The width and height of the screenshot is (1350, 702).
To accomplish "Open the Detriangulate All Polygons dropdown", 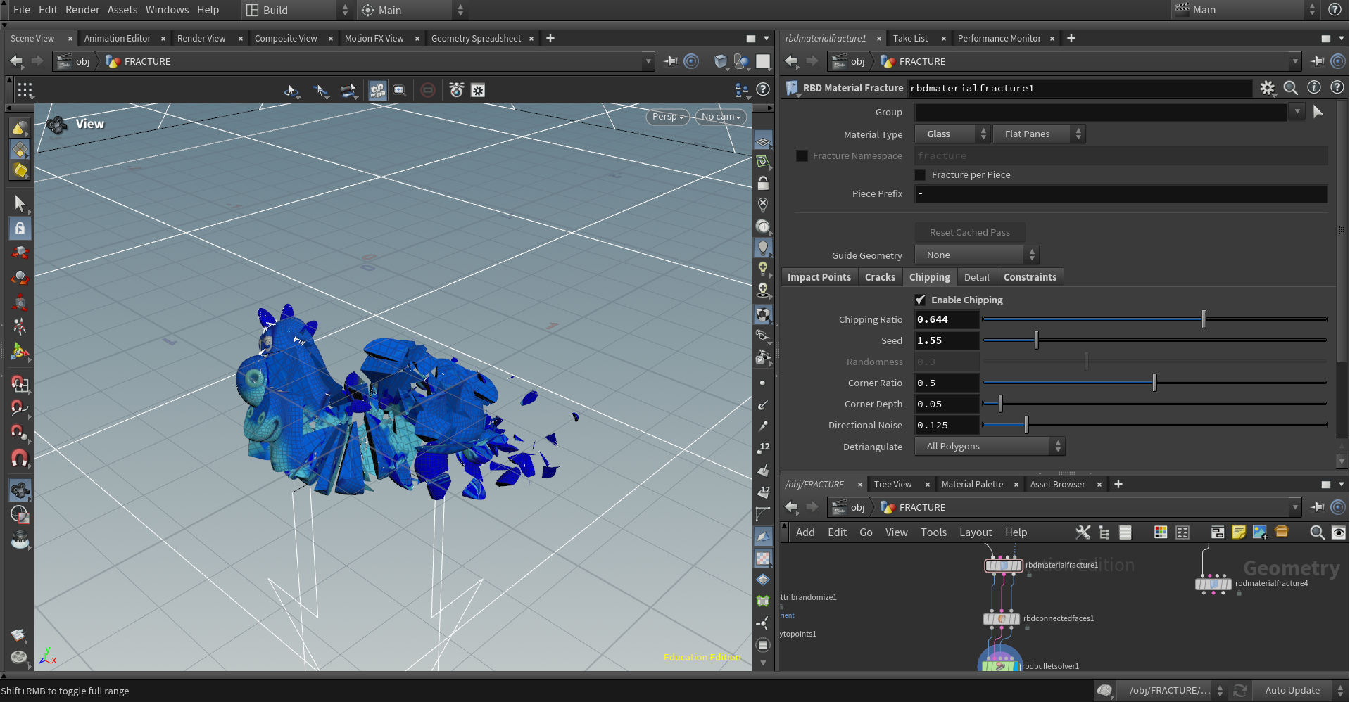I will (989, 446).
